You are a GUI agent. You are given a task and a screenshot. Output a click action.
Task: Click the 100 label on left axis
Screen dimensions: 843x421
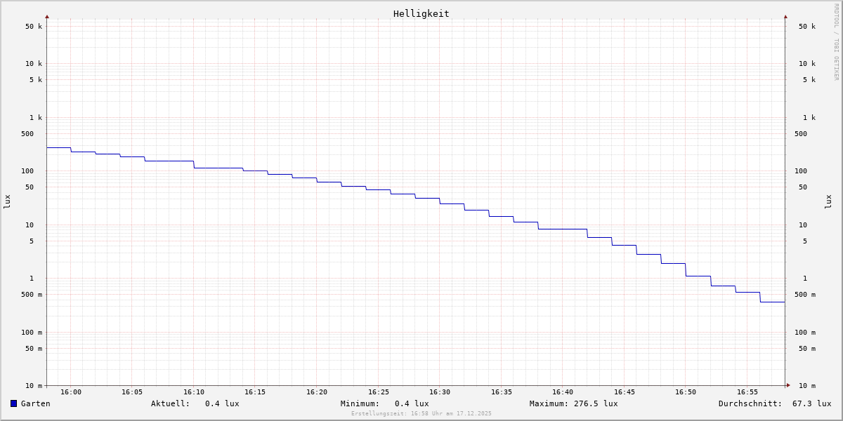pyautogui.click(x=27, y=171)
